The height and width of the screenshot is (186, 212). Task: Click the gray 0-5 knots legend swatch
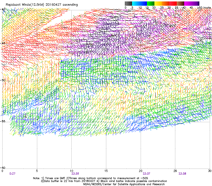click(x=128, y=3)
